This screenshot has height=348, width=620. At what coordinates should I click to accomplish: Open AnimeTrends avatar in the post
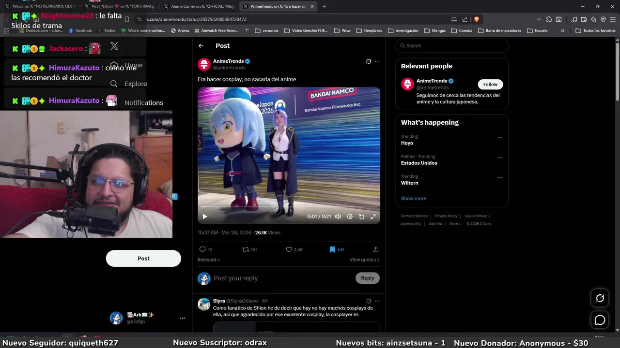[x=204, y=64]
